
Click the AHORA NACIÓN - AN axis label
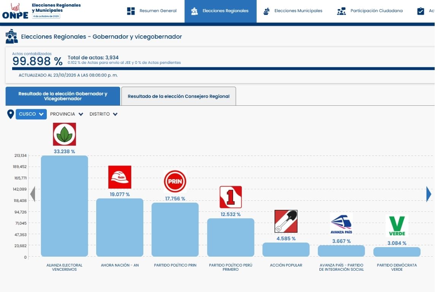[x=119, y=265]
